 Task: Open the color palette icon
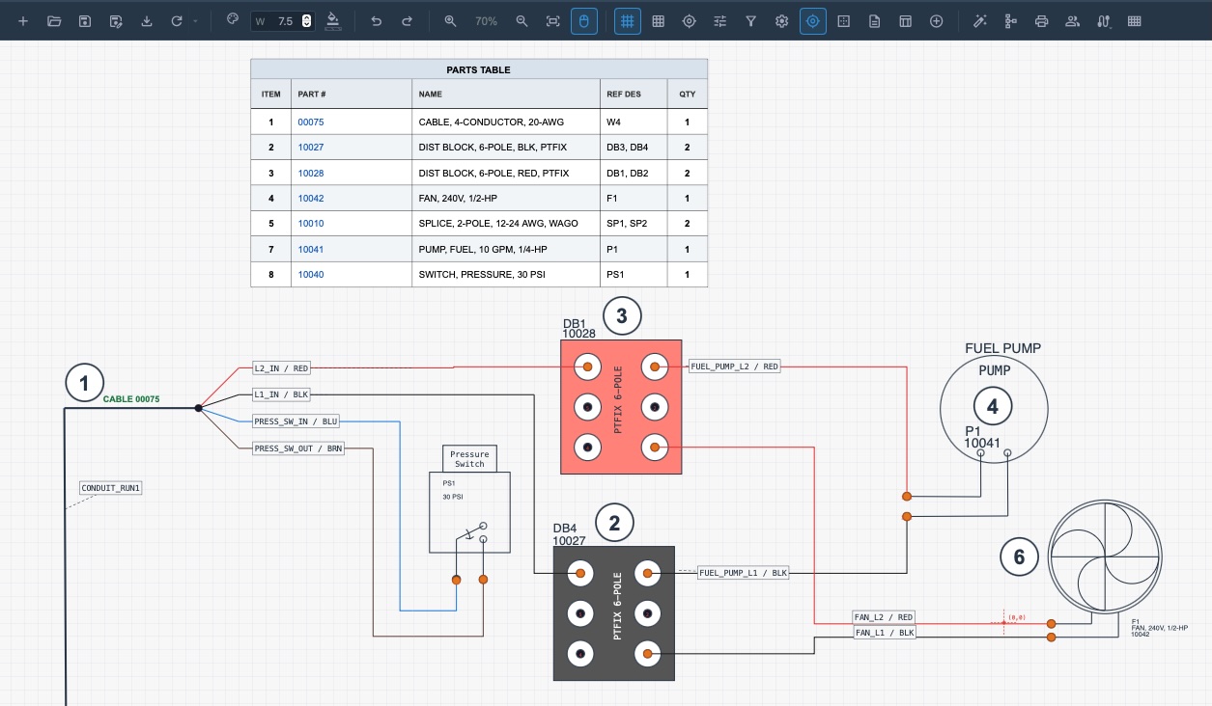[x=232, y=20]
